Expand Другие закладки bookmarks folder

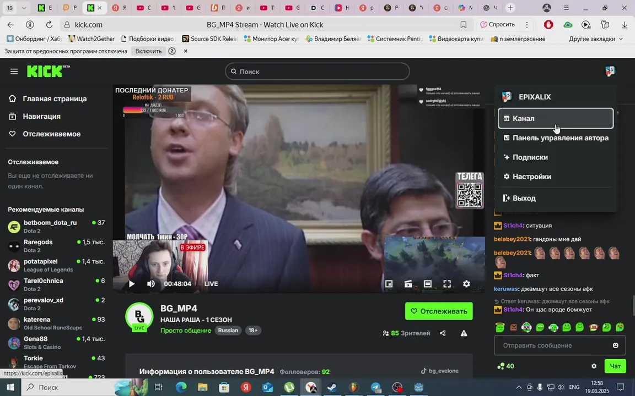(x=596, y=39)
